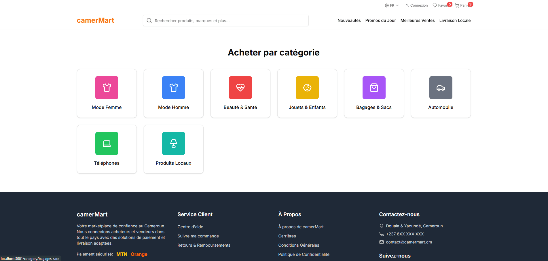Choose the Jouets & Enfants baby icon

pos(307,88)
